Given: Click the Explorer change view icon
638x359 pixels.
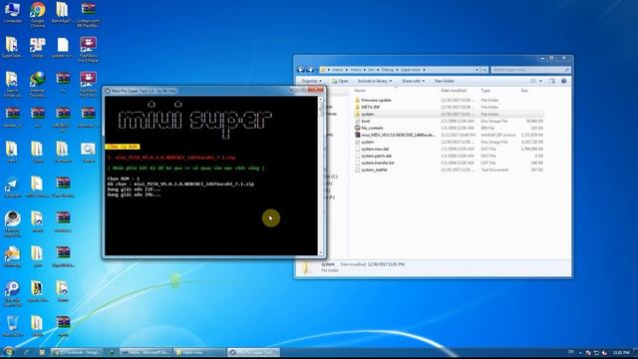Looking at the screenshot, I should [x=533, y=81].
